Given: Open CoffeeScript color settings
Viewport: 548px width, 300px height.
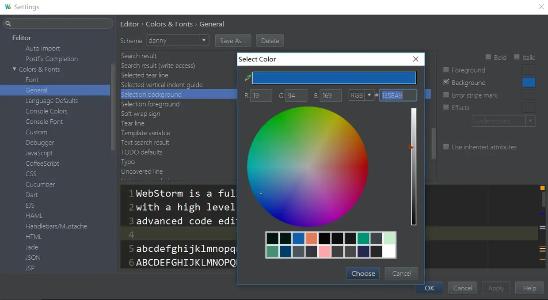Looking at the screenshot, I should 42,163.
